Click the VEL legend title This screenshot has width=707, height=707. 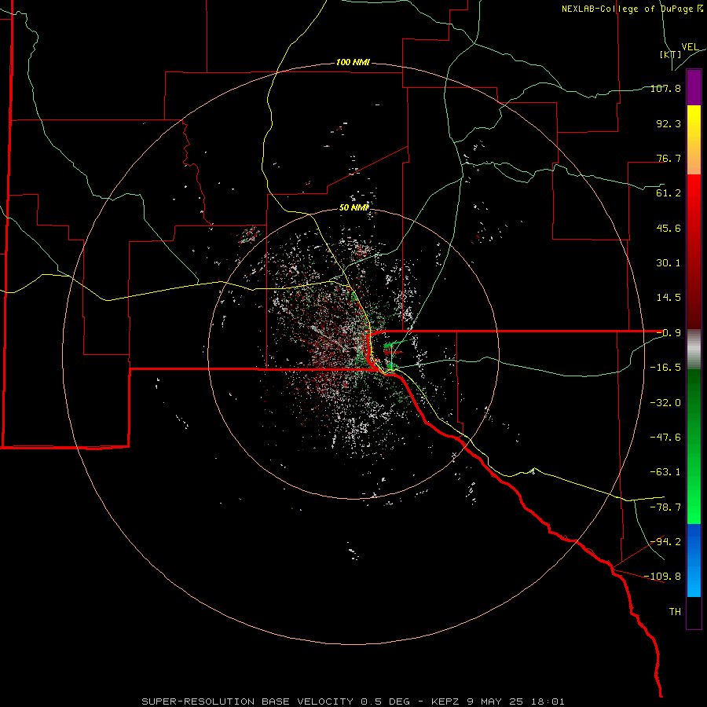(690, 47)
